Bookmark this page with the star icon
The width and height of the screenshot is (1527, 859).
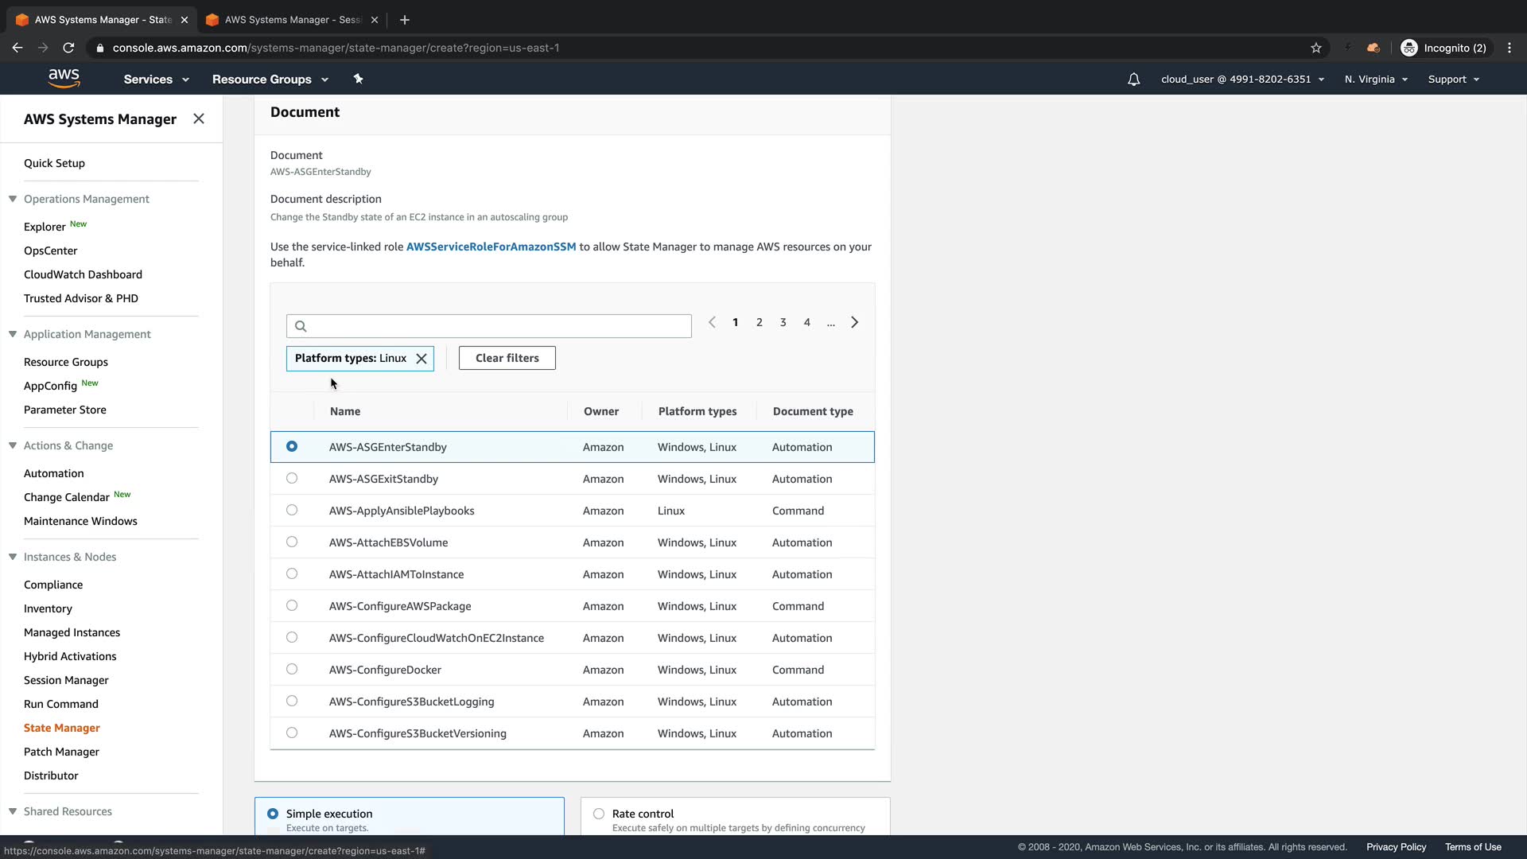pos(1316,48)
